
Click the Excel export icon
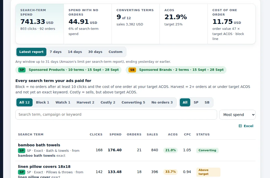pos(240,126)
